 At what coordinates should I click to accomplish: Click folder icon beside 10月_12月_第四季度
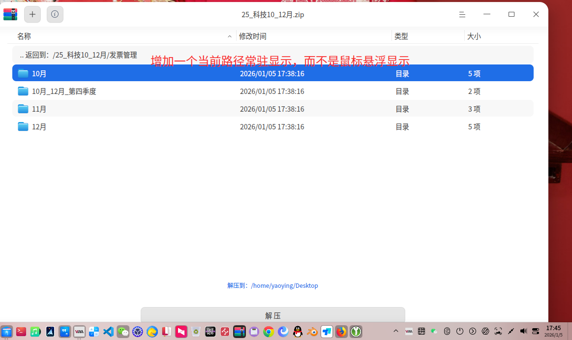pos(23,91)
